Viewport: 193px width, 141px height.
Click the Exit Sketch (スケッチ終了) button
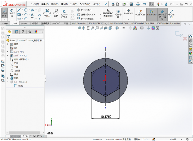click(4, 13)
